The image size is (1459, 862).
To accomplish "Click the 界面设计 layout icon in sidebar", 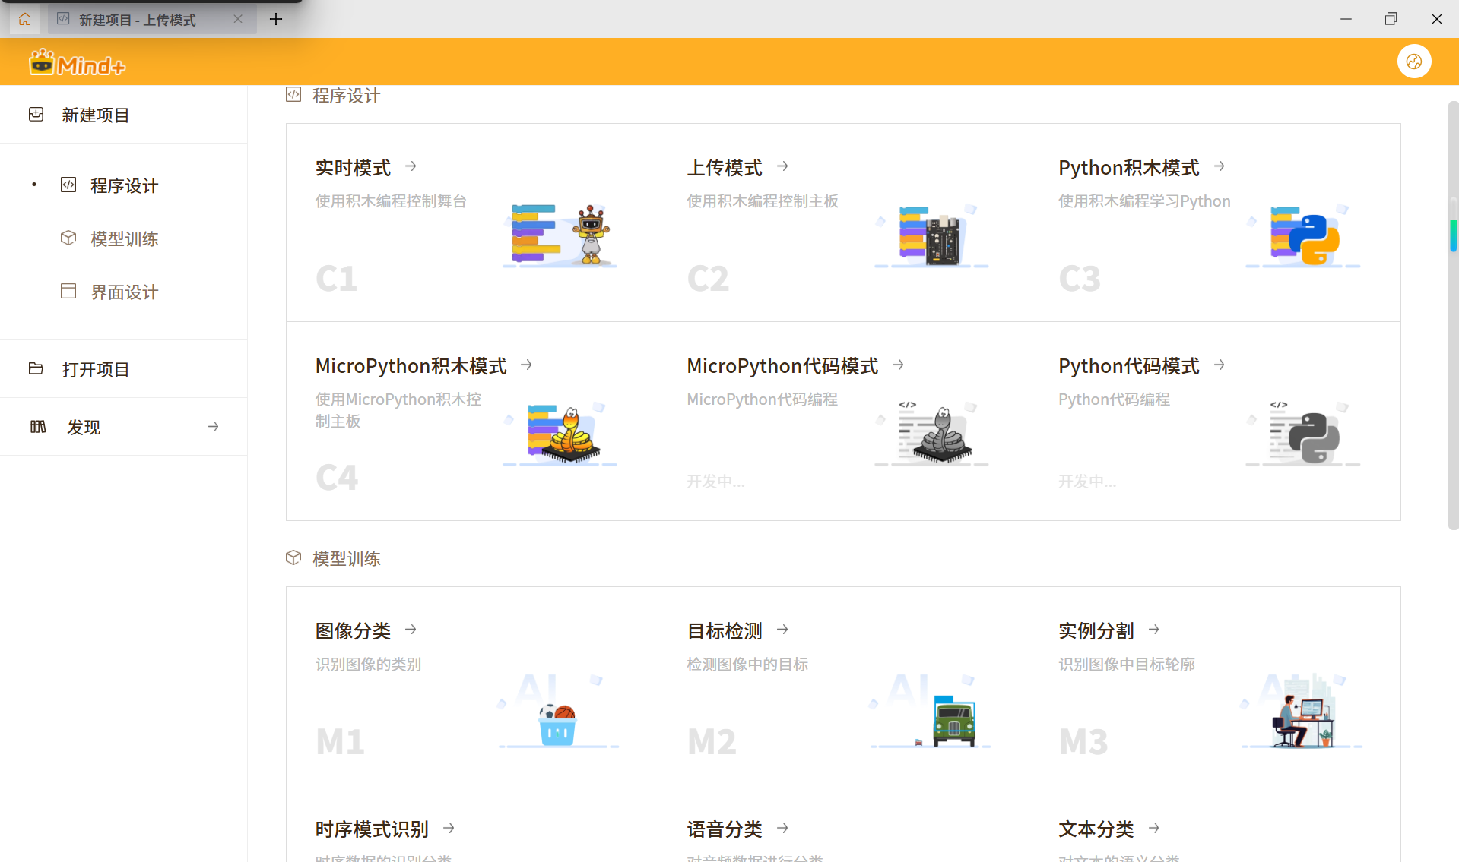I will tap(68, 291).
